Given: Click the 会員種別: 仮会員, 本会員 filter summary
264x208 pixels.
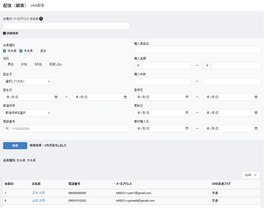Looking at the screenshot, I should click(20, 160).
